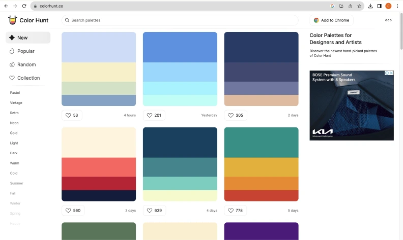This screenshot has height=240, width=403.
Task: Open Chrome downloads icon in toolbar
Action: [x=370, y=6]
